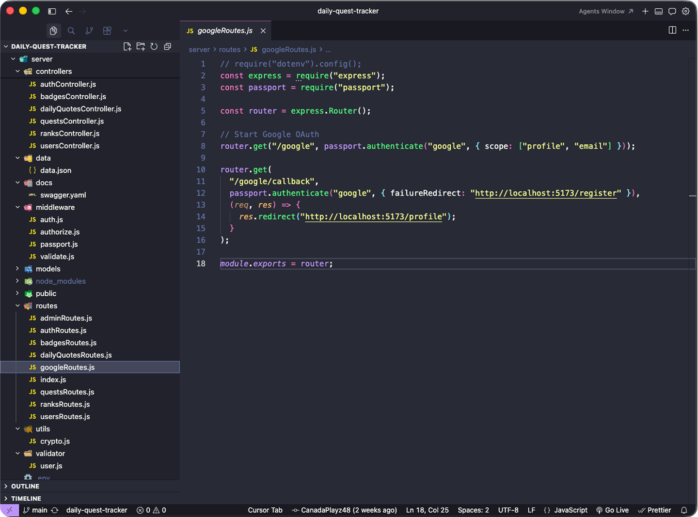This screenshot has height=517, width=698.
Task: Collapse the routes folder
Action: click(46, 306)
